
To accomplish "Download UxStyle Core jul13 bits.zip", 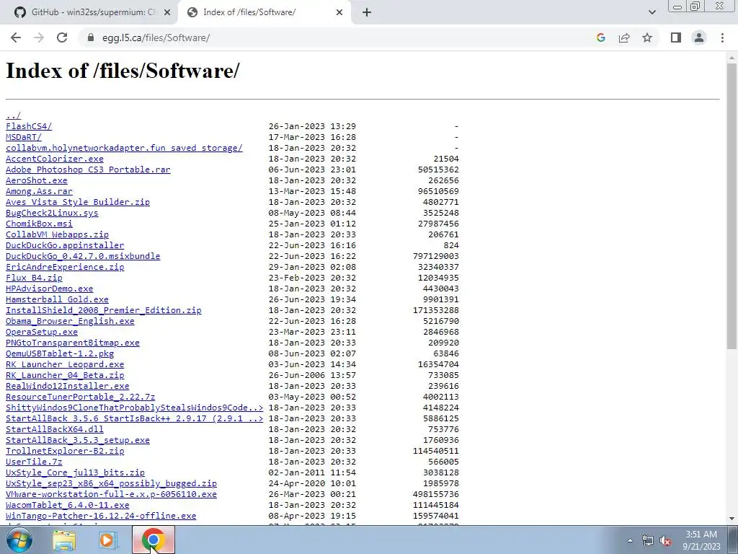I will pyautogui.click(x=75, y=473).
